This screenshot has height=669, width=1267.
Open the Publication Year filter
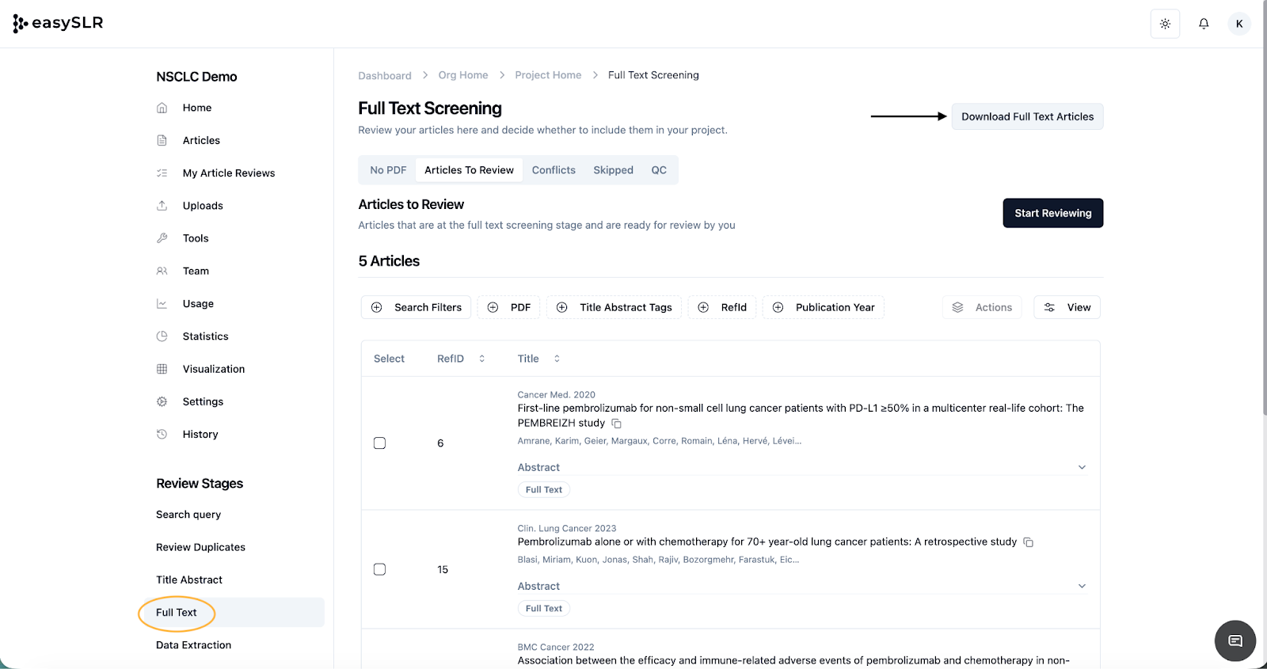coord(823,307)
